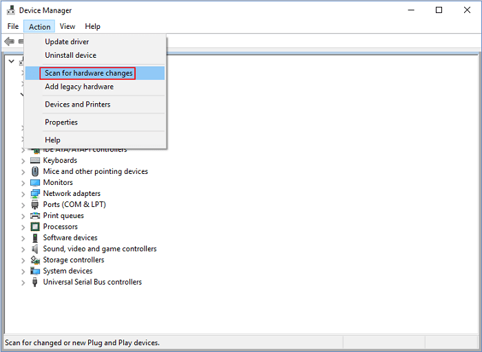Select Add legacy hardware option
Screen dimensions: 482x352
pyautogui.click(x=79, y=87)
